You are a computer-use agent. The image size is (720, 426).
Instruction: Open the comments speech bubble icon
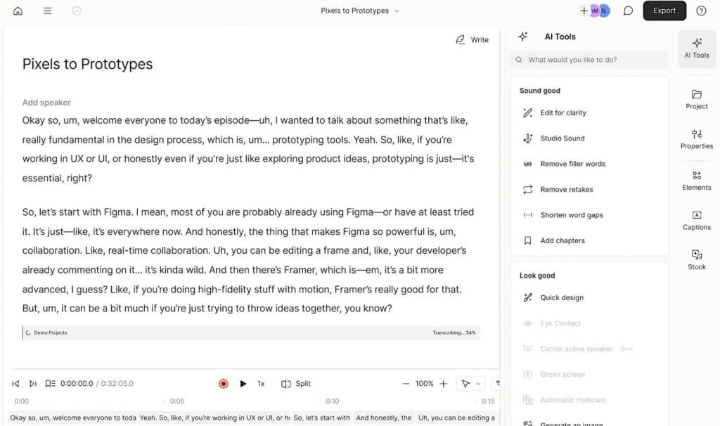tap(628, 11)
